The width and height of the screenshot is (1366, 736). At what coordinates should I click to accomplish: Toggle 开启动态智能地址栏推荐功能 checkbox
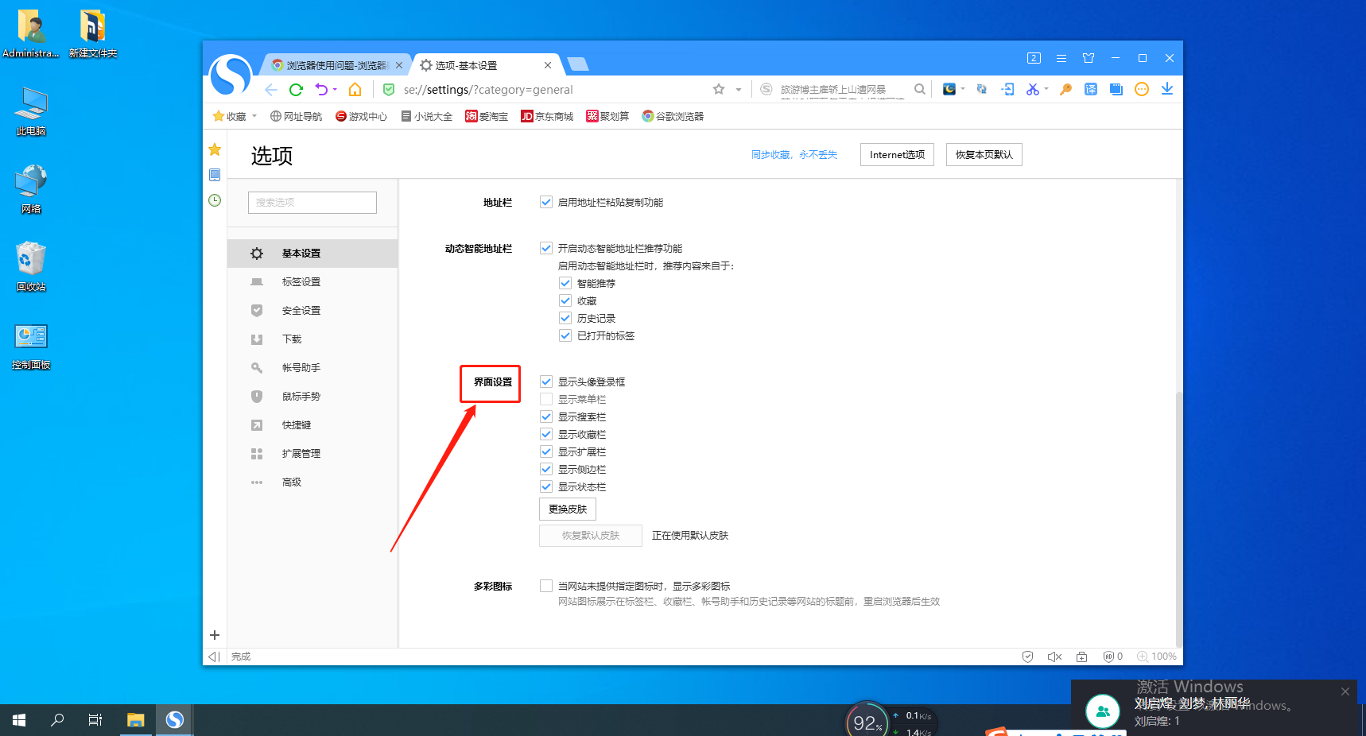tap(546, 248)
